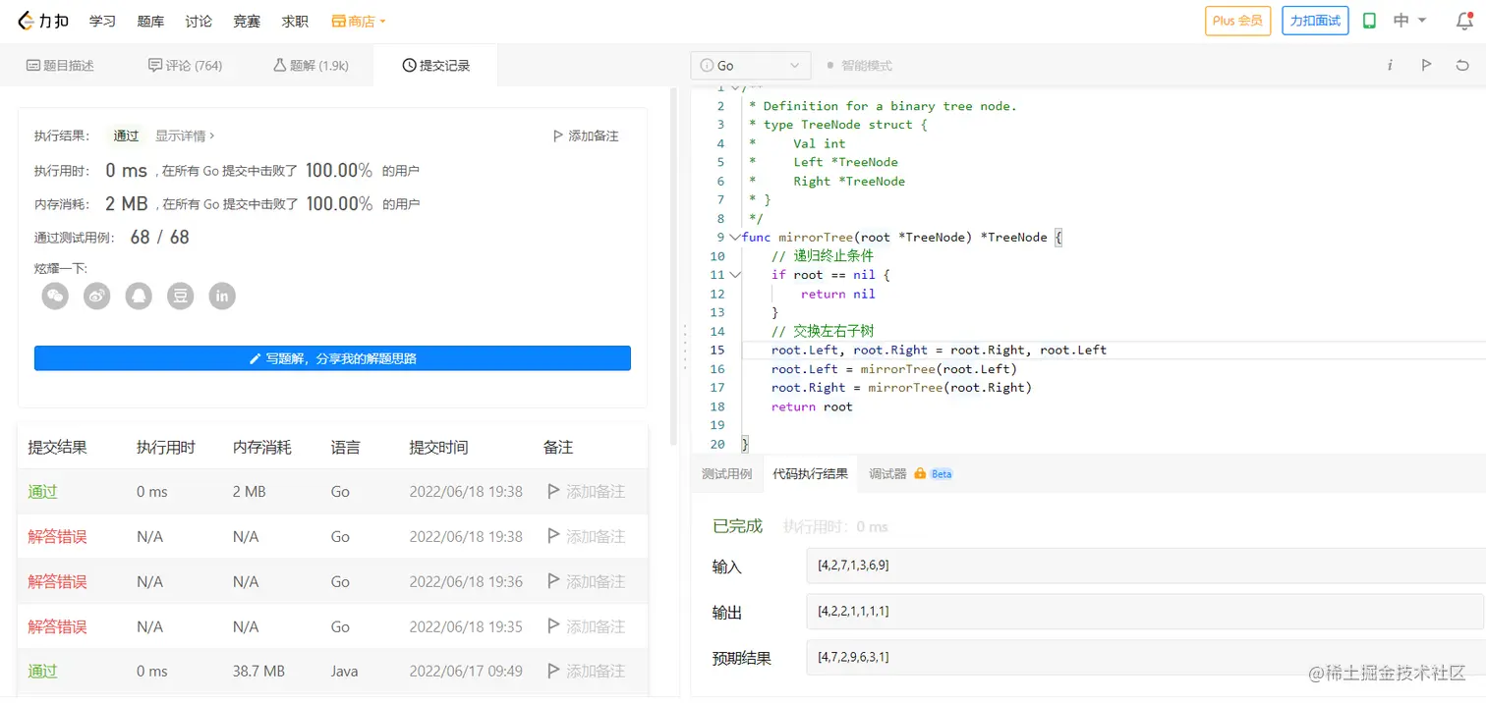
Task: Click the panel divider drag handle
Action: coord(684,347)
